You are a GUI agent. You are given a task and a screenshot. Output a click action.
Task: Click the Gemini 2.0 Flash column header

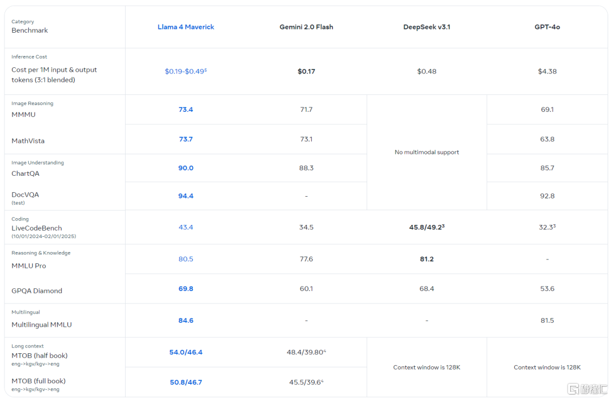coord(306,27)
